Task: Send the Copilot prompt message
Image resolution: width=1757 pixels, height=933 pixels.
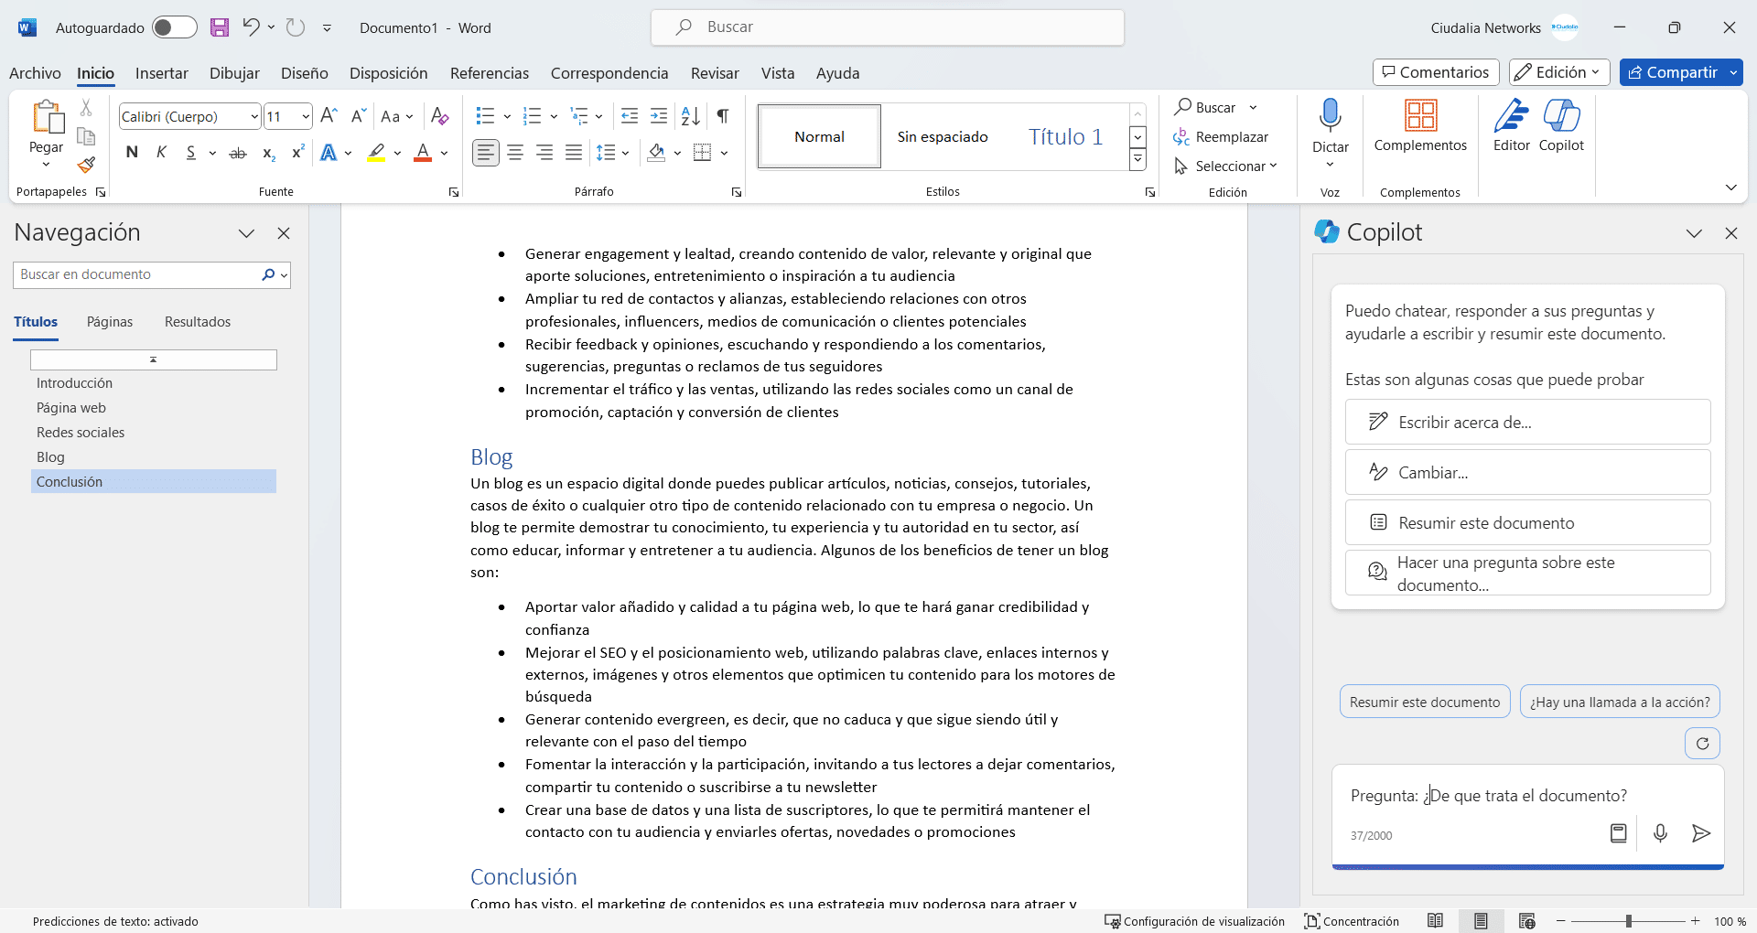Action: tap(1700, 833)
